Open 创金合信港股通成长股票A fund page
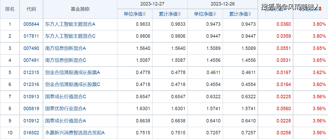Image resolution: width=328 pixels, height=139 pixels. point(73,72)
